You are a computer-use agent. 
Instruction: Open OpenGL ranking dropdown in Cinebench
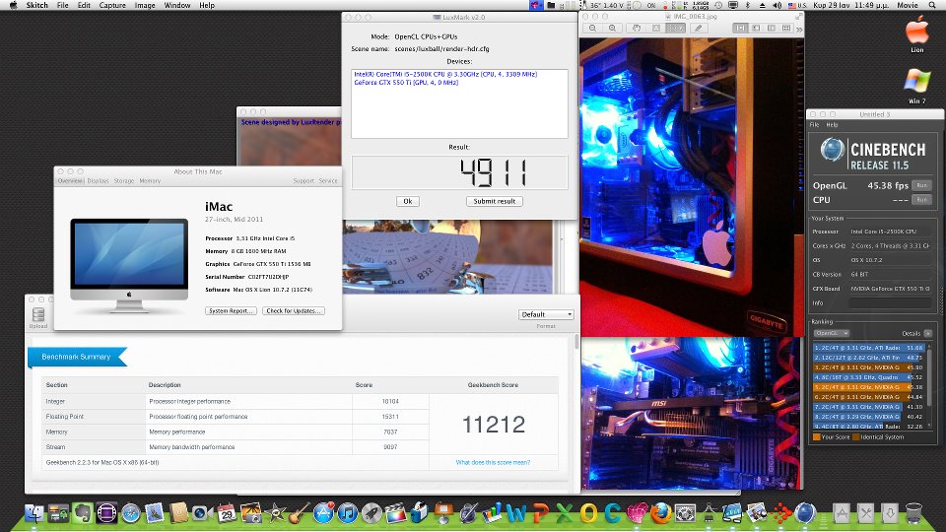click(x=832, y=333)
